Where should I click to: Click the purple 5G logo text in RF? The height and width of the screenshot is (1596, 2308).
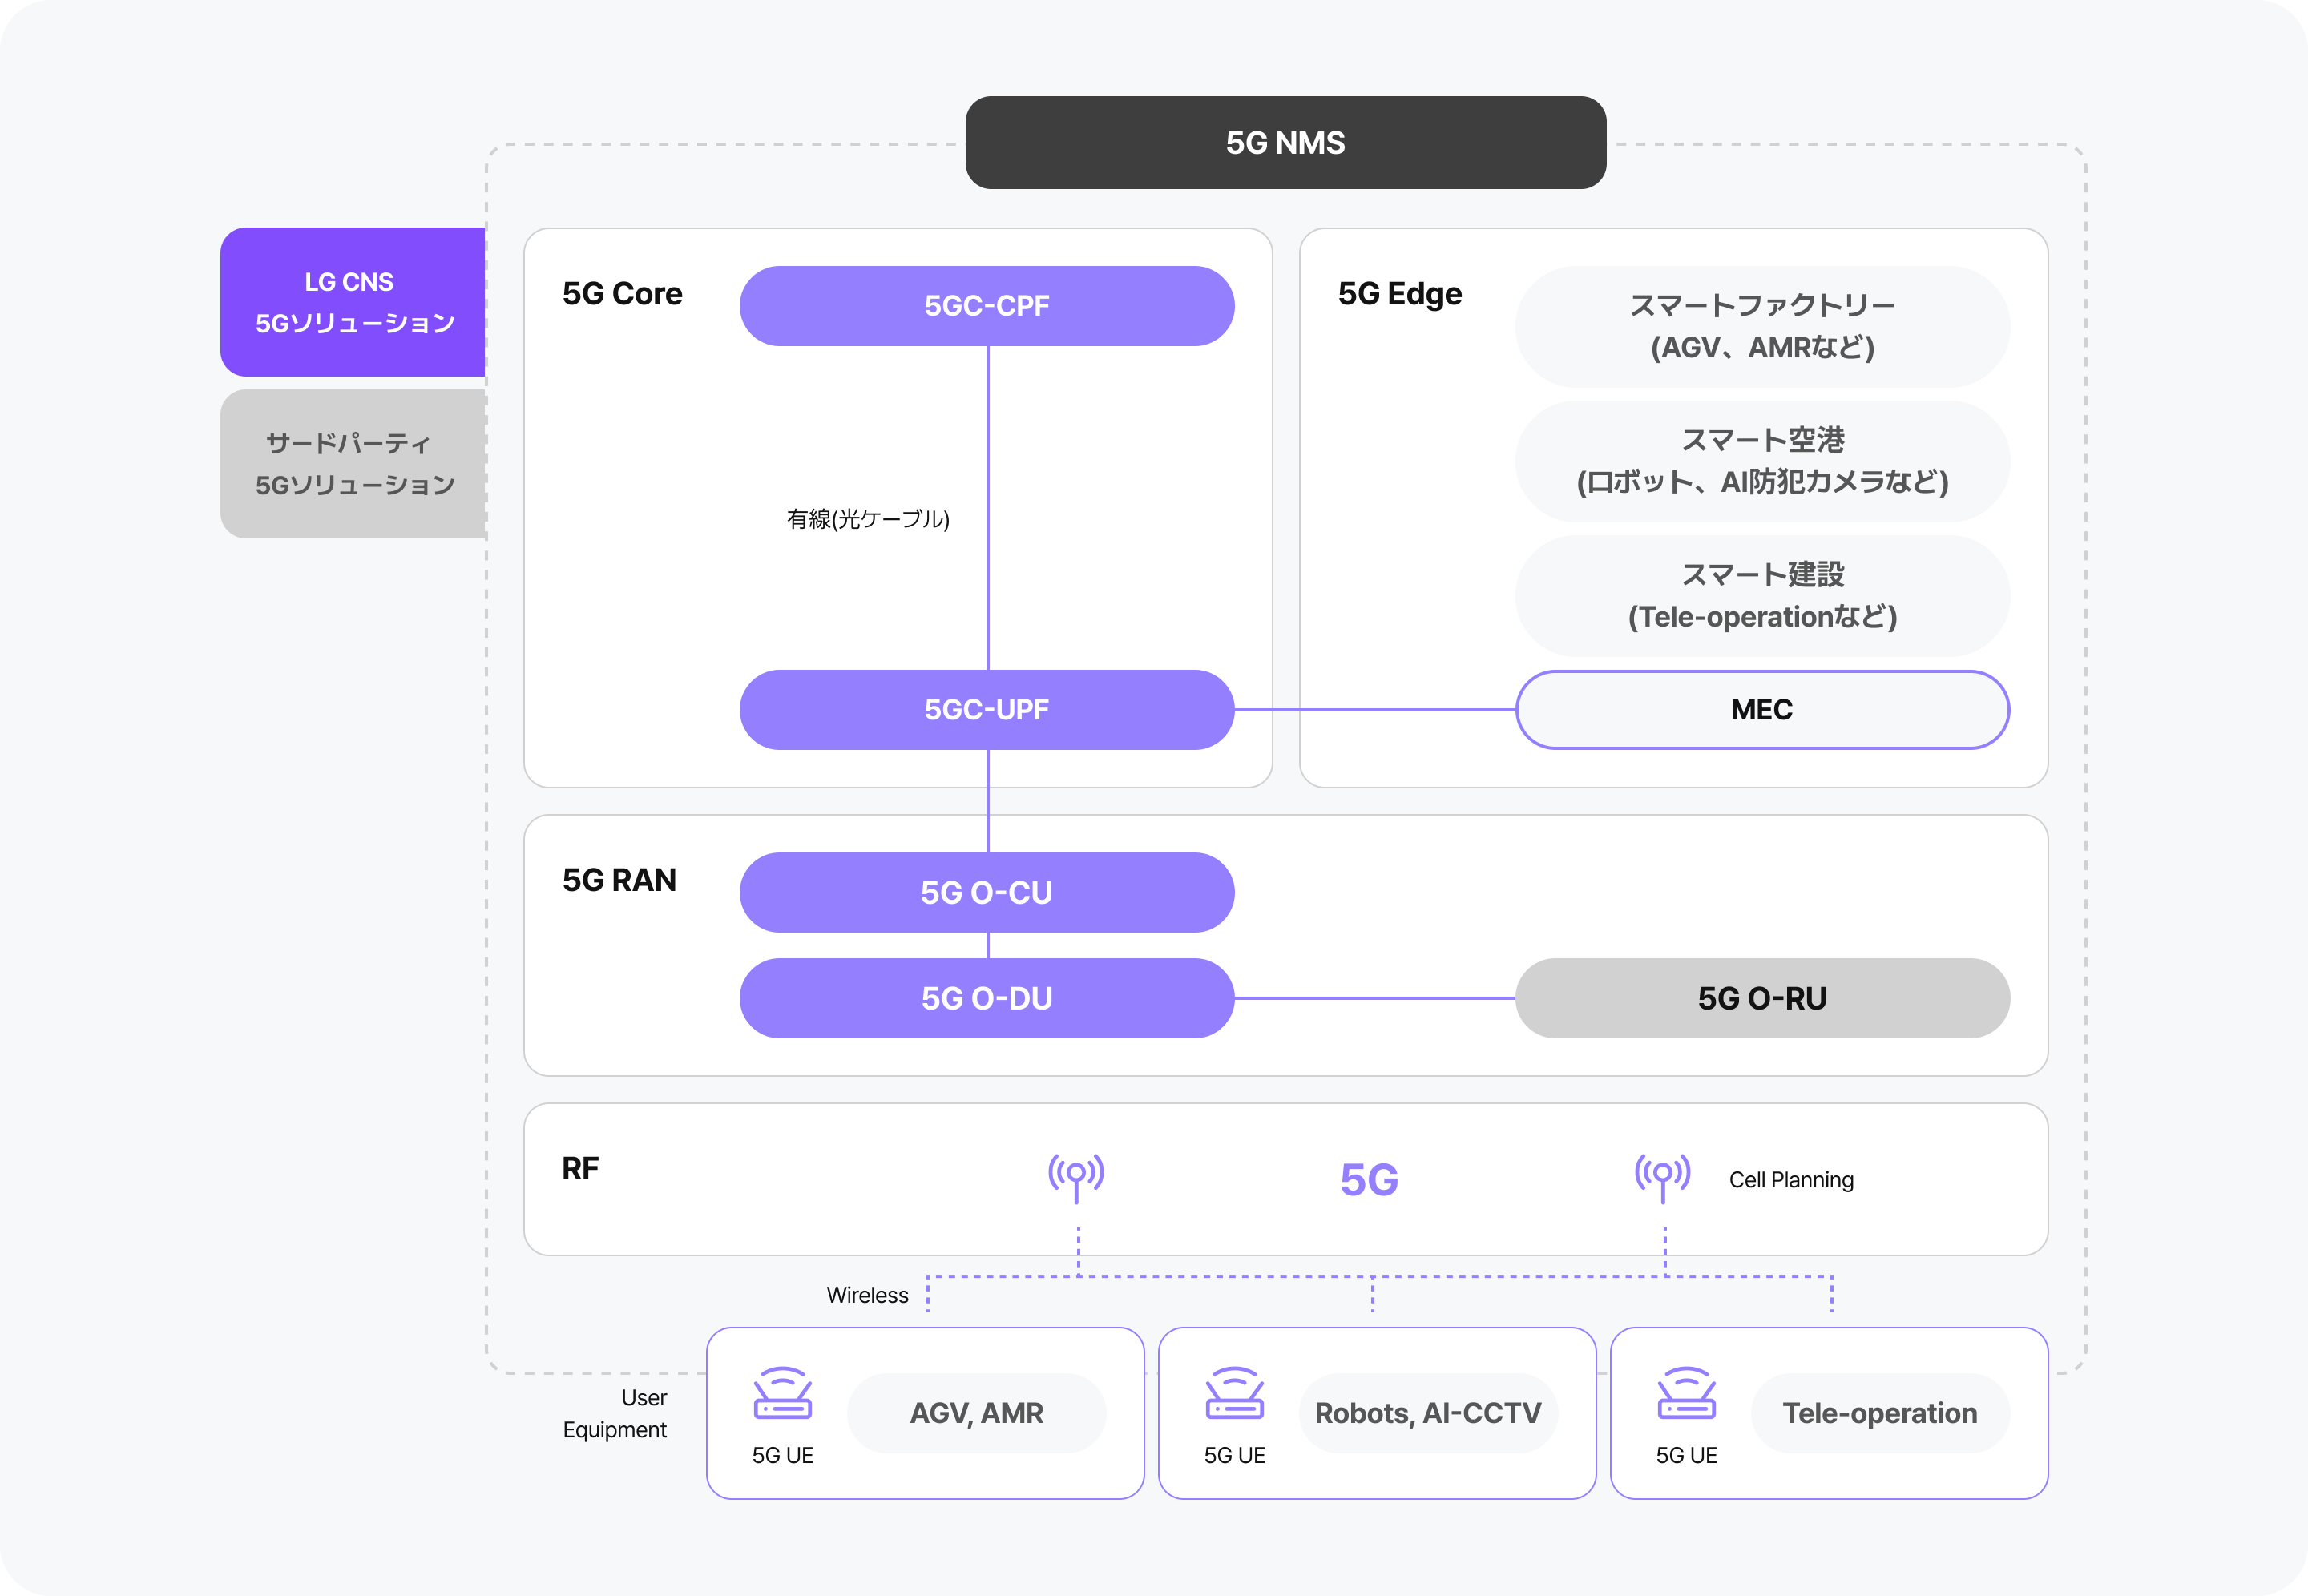tap(1369, 1180)
